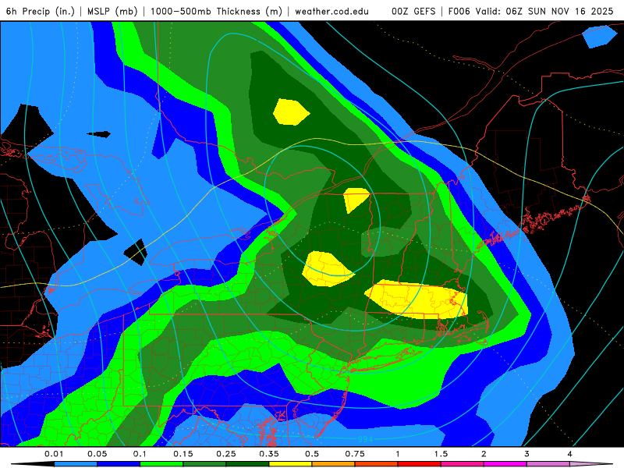The height and width of the screenshot is (468, 624).
Task: Click the '6h Precip (in.)' title text
Action: pos(41,11)
